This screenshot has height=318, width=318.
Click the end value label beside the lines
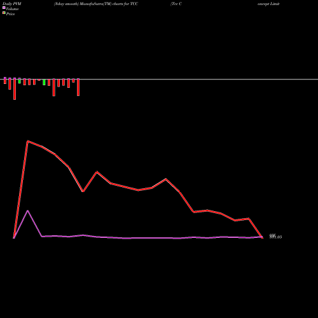pyautogui.click(x=275, y=236)
